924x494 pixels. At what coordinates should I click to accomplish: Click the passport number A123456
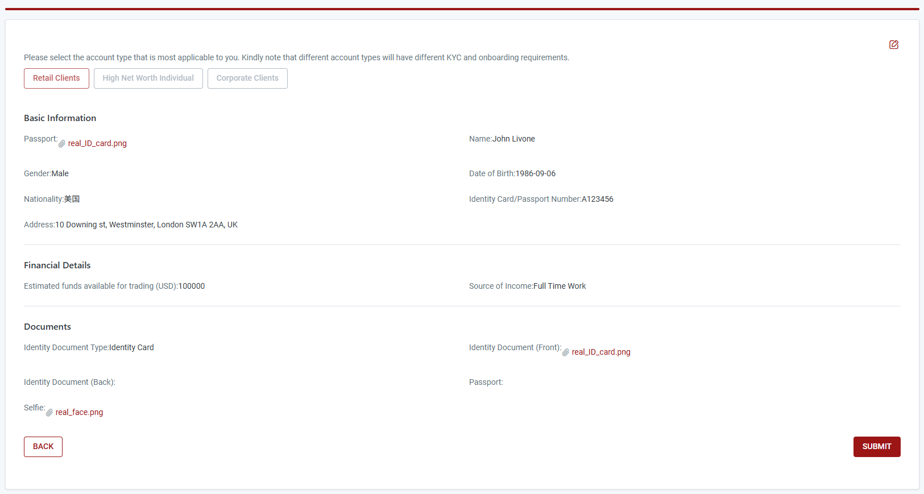(x=597, y=200)
